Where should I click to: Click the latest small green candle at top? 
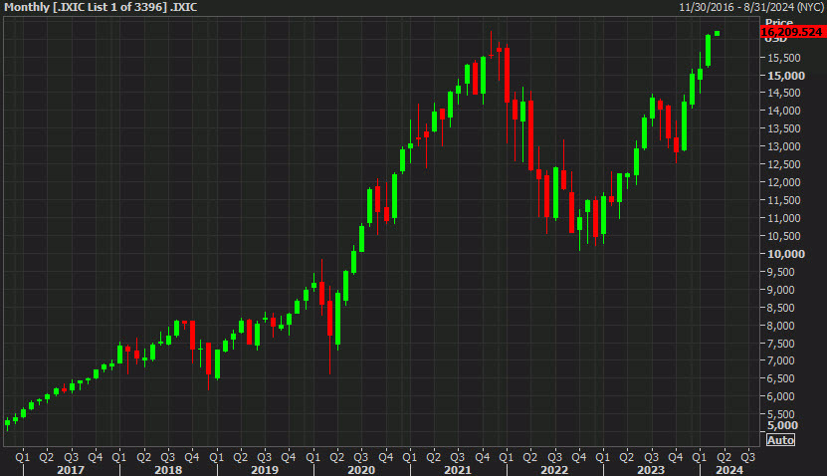pyautogui.click(x=717, y=33)
